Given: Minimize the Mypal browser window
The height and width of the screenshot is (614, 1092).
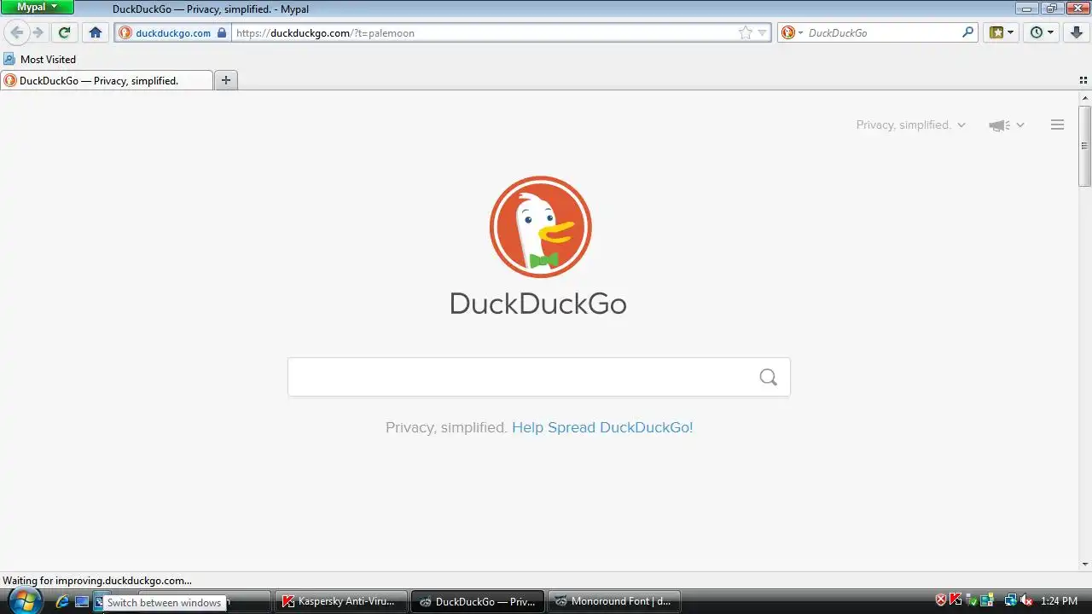Looking at the screenshot, I should tap(1025, 8).
